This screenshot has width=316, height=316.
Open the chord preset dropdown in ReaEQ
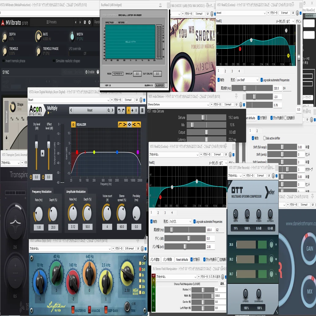pos(241,13)
